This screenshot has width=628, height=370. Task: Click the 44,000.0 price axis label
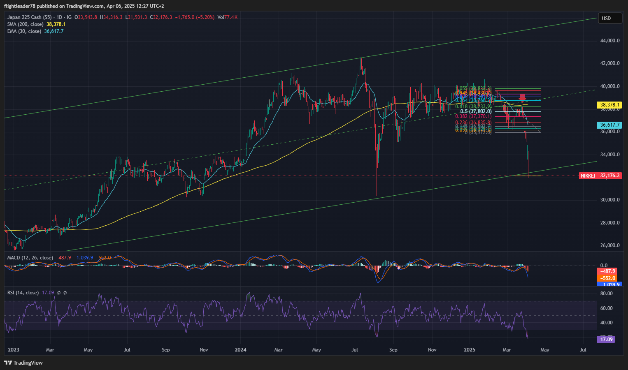[610, 41]
